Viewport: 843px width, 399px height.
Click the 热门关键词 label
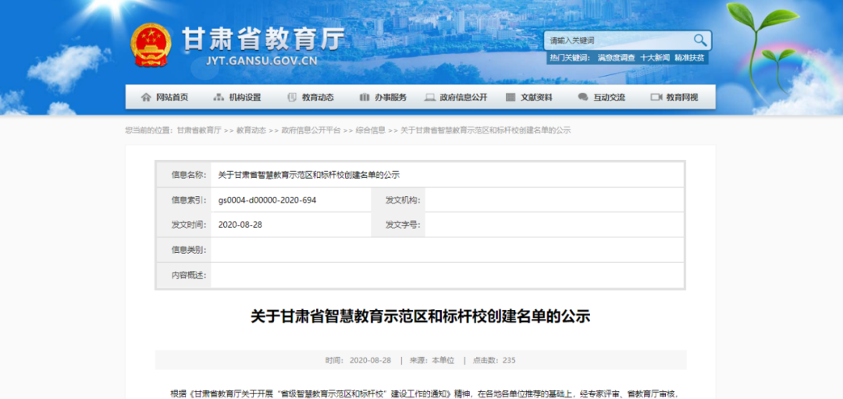[x=571, y=58]
